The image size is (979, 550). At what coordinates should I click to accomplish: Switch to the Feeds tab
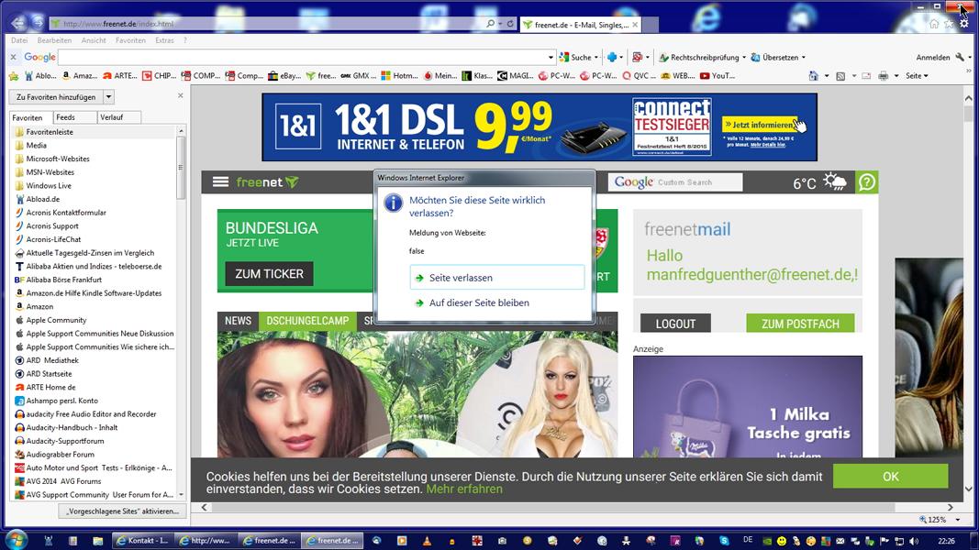74,117
